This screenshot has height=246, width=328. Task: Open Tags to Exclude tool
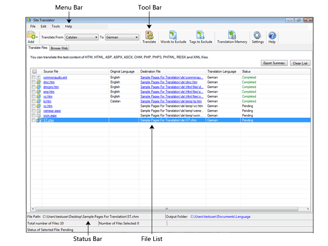200,35
